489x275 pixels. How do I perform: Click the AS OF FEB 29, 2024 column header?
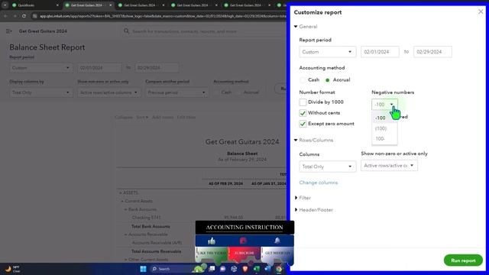coord(226,183)
